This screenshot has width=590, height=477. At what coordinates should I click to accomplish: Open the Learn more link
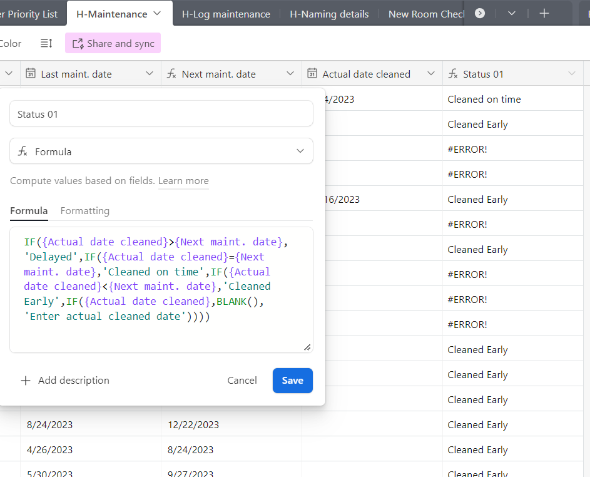(x=183, y=181)
